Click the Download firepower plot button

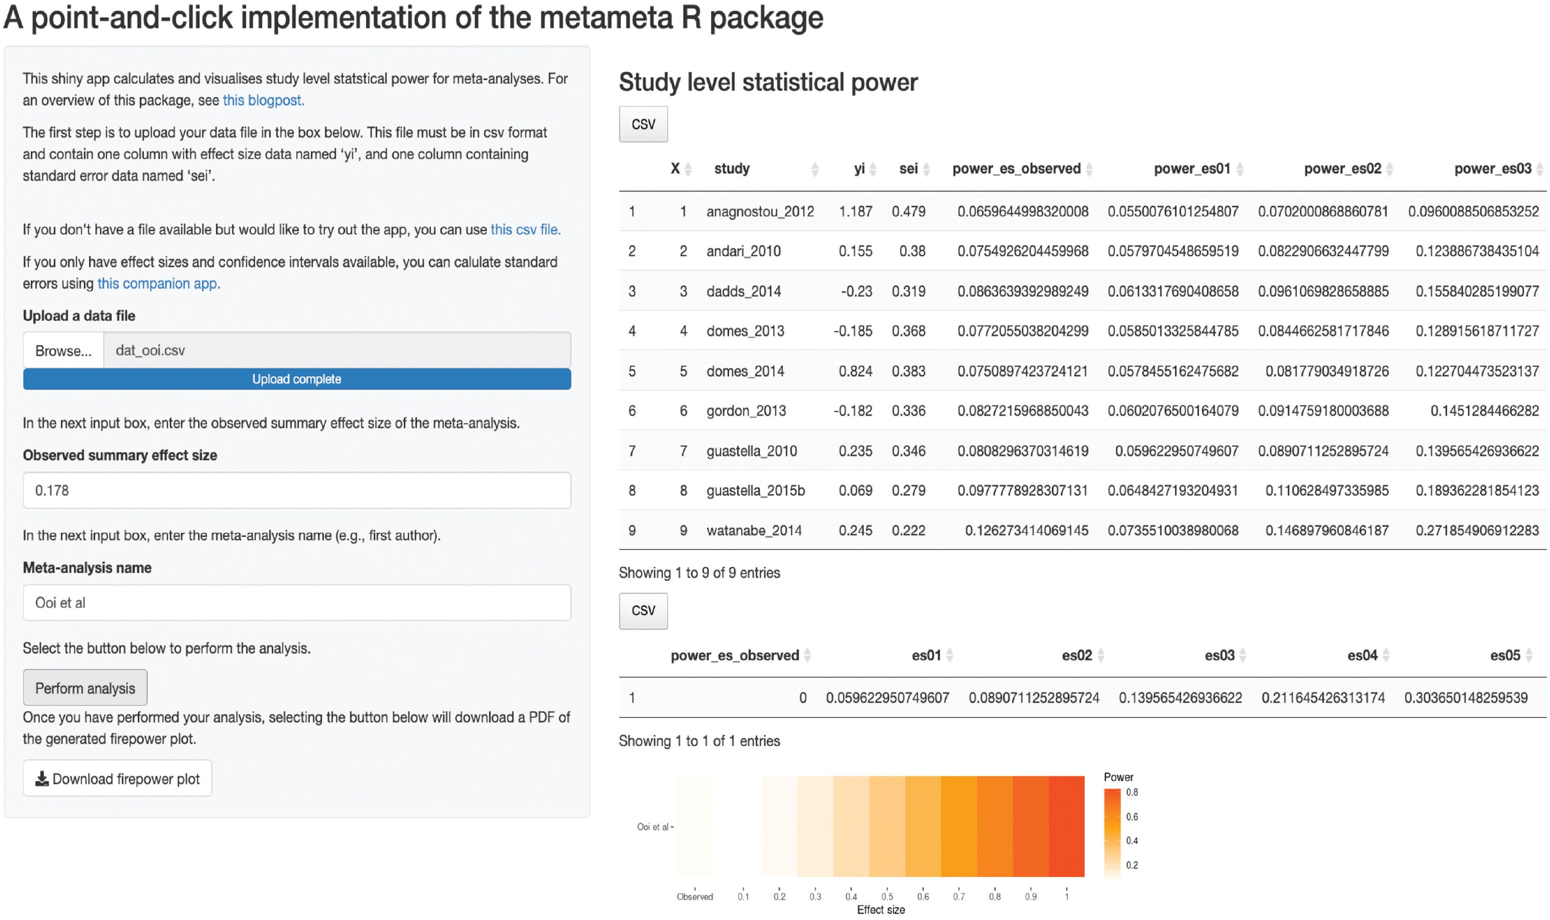pyautogui.click(x=117, y=779)
